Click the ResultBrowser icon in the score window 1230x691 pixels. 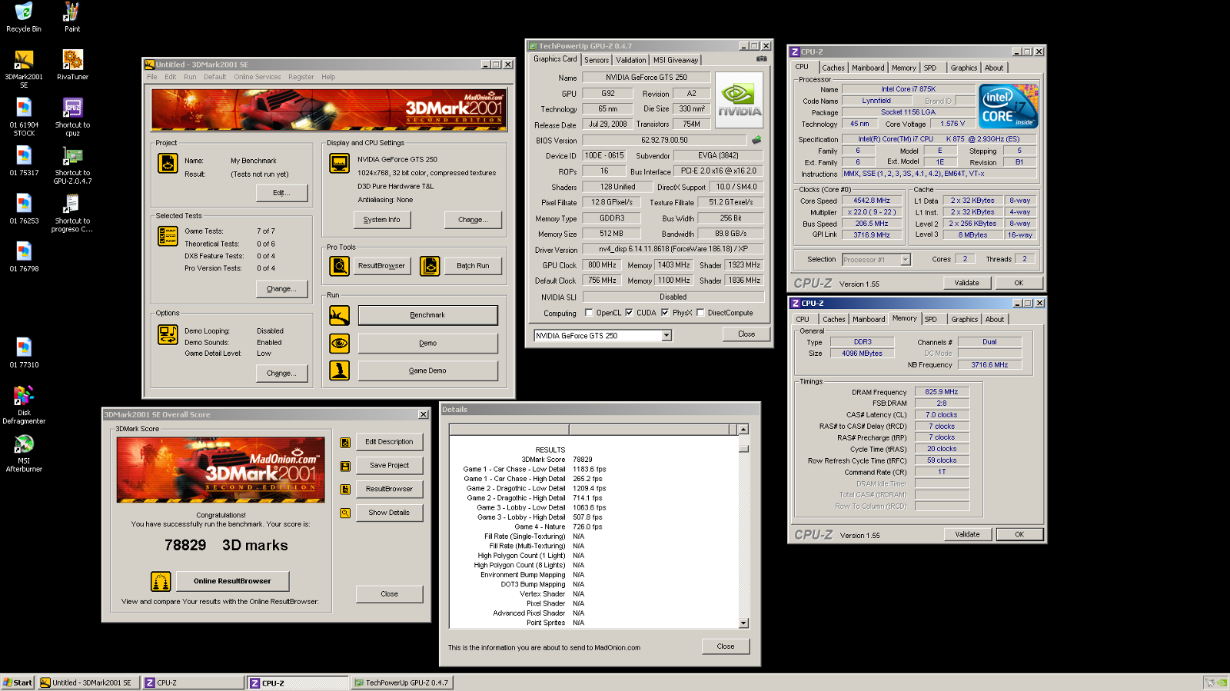tap(345, 489)
